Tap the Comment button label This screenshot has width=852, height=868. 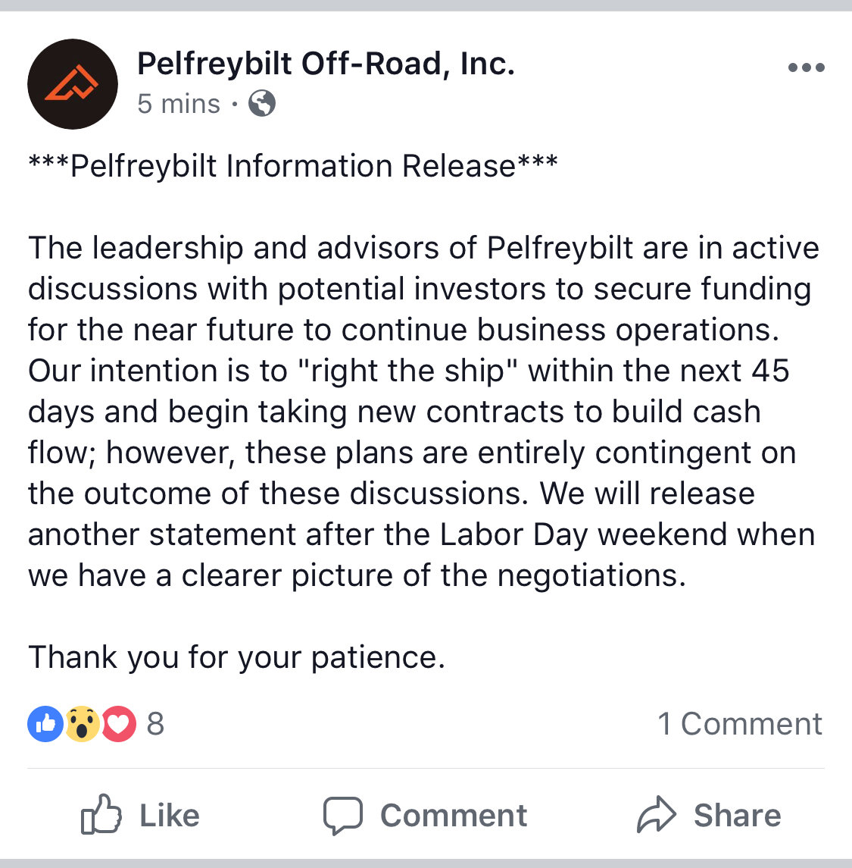tap(454, 816)
